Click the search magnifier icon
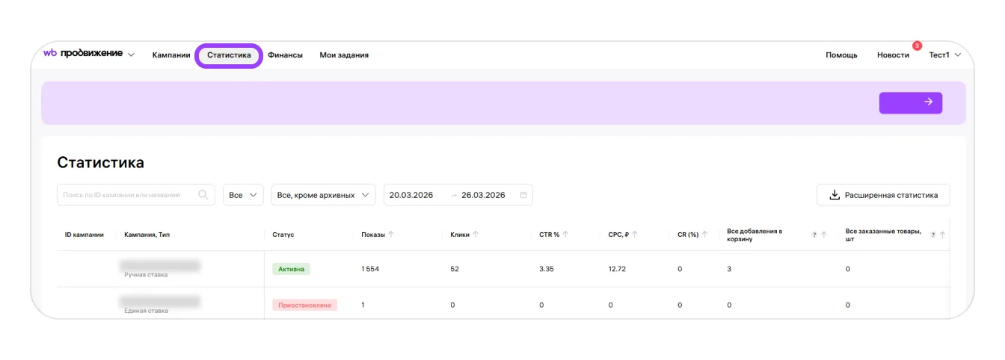This screenshot has width=1005, height=360. click(203, 195)
